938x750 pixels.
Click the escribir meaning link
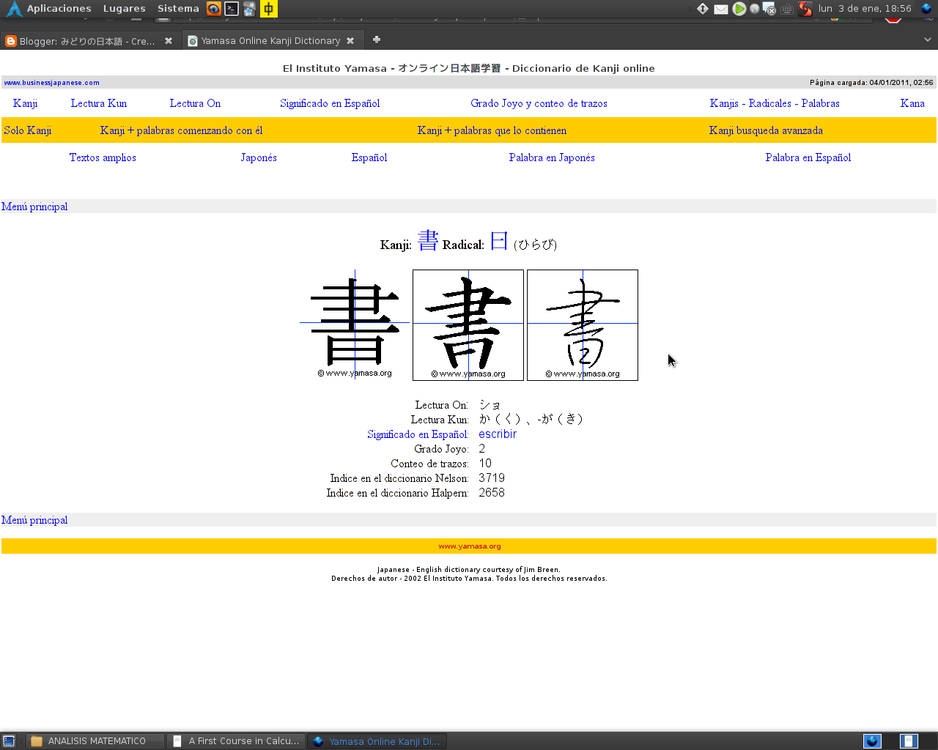pos(498,434)
